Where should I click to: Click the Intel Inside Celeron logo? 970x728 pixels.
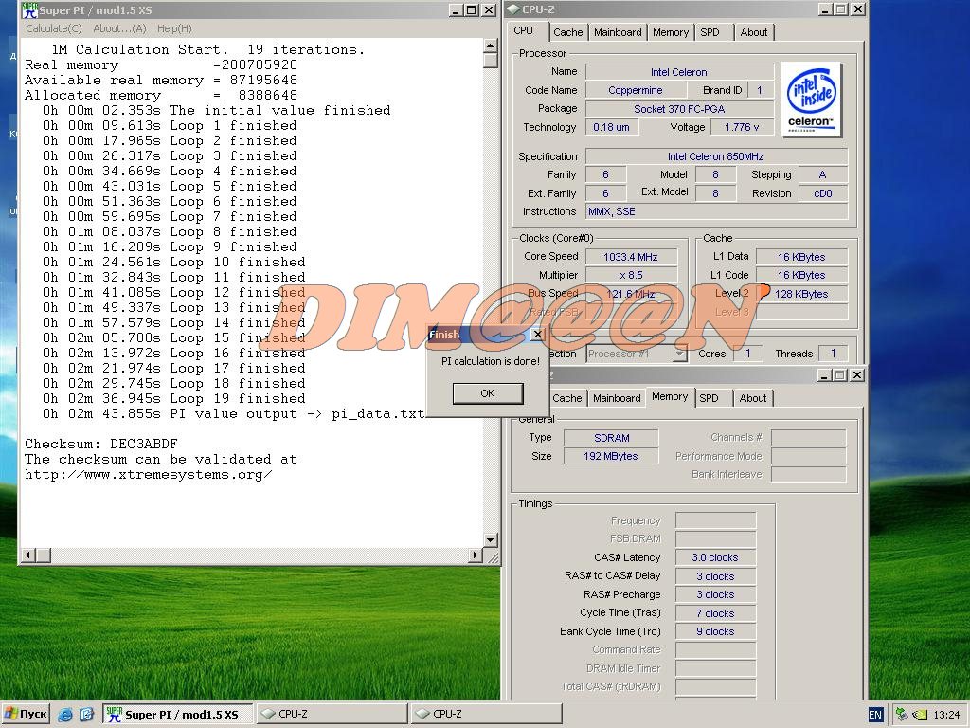tap(811, 99)
